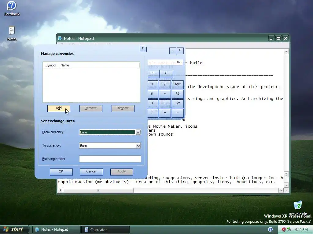Close the Notes - Notepad window

pos(286,38)
